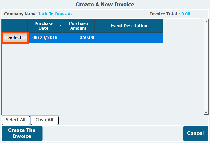Image resolution: width=210 pixels, height=143 pixels.
Task: Click the Event Description column header
Action: pos(129,26)
